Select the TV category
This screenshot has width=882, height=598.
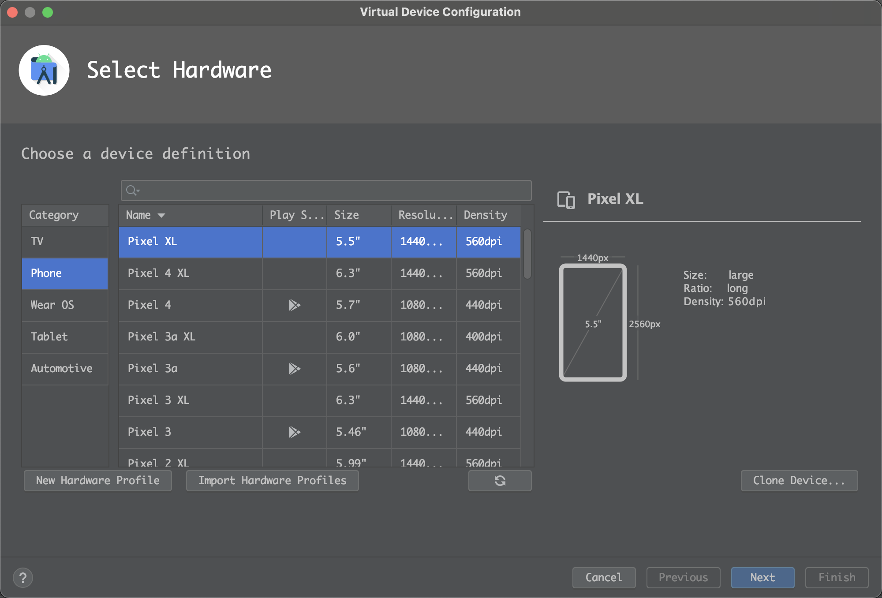coord(65,242)
